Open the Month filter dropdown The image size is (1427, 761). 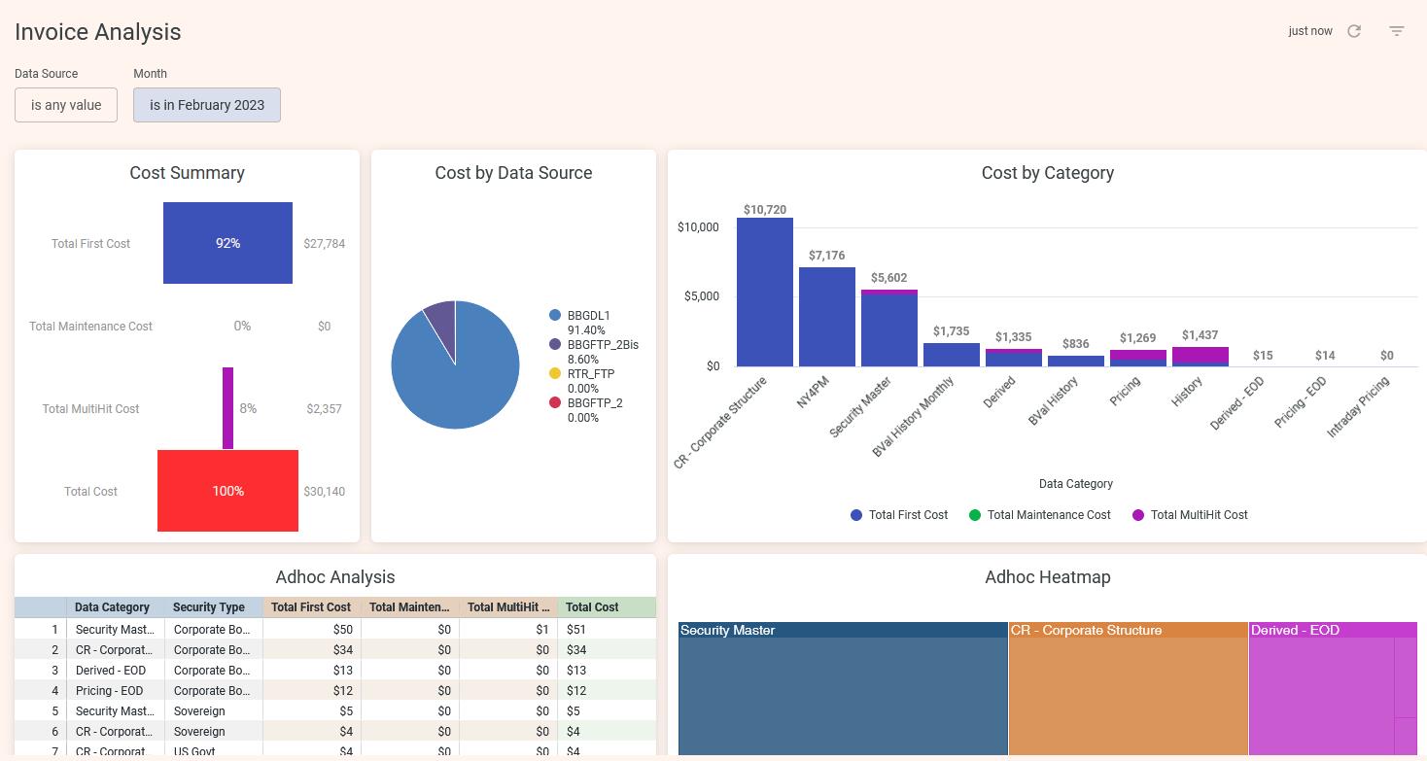click(x=207, y=105)
